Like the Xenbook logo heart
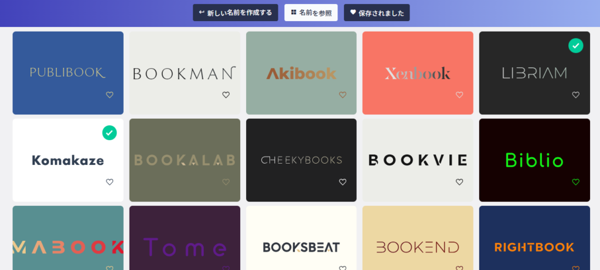Image resolution: width=600 pixels, height=270 pixels. [459, 95]
